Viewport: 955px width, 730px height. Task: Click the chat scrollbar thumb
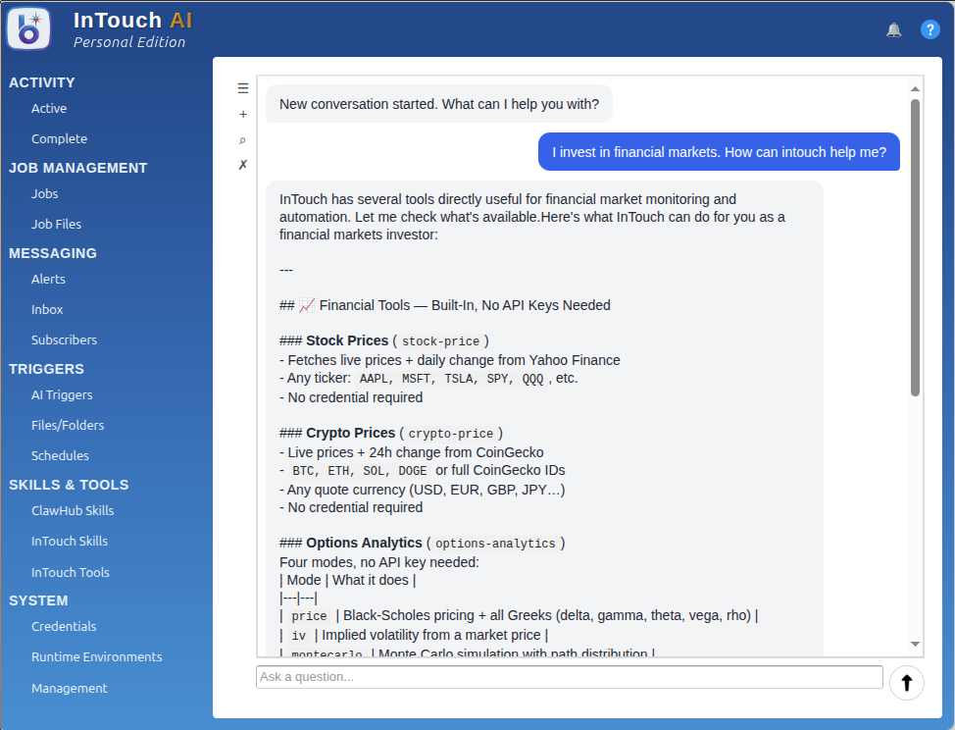(915, 247)
